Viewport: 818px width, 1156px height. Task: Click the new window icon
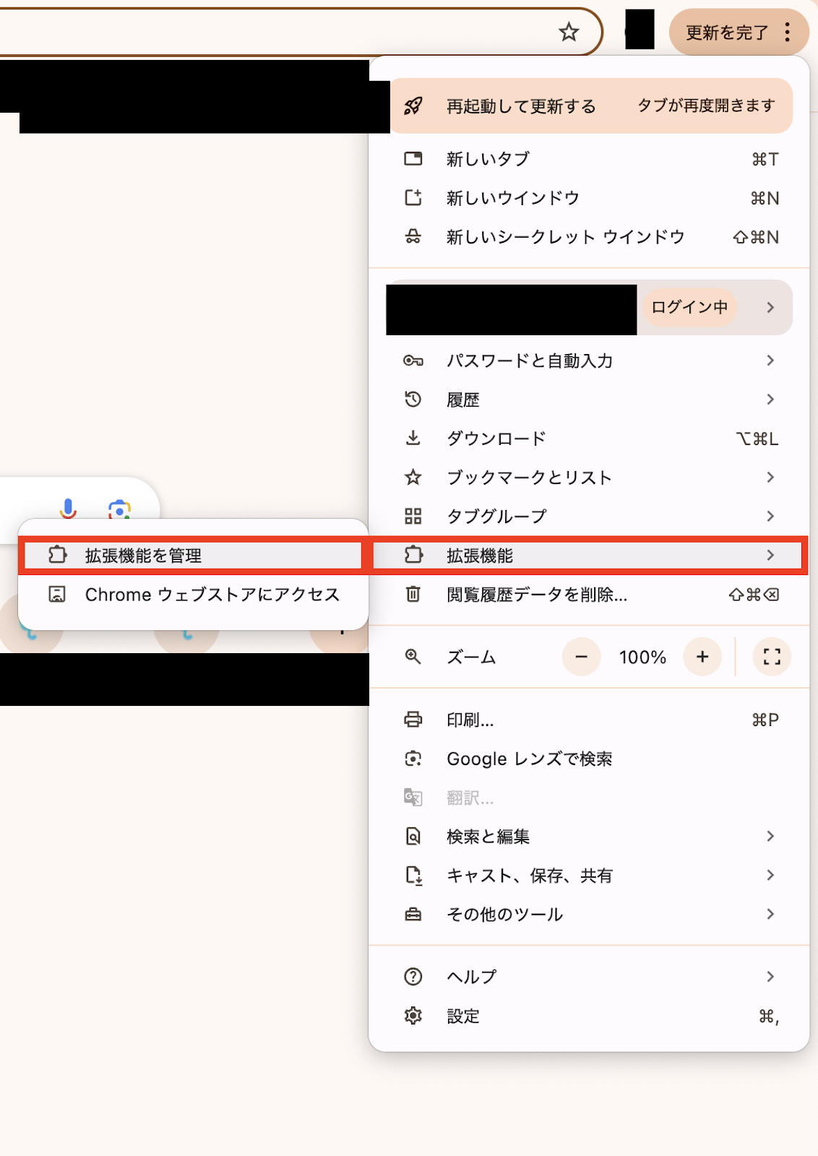pos(413,197)
